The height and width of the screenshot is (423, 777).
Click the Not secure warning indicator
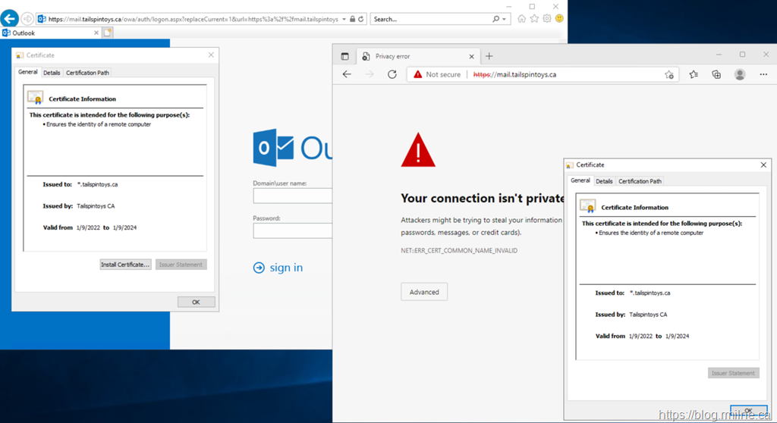pos(437,74)
